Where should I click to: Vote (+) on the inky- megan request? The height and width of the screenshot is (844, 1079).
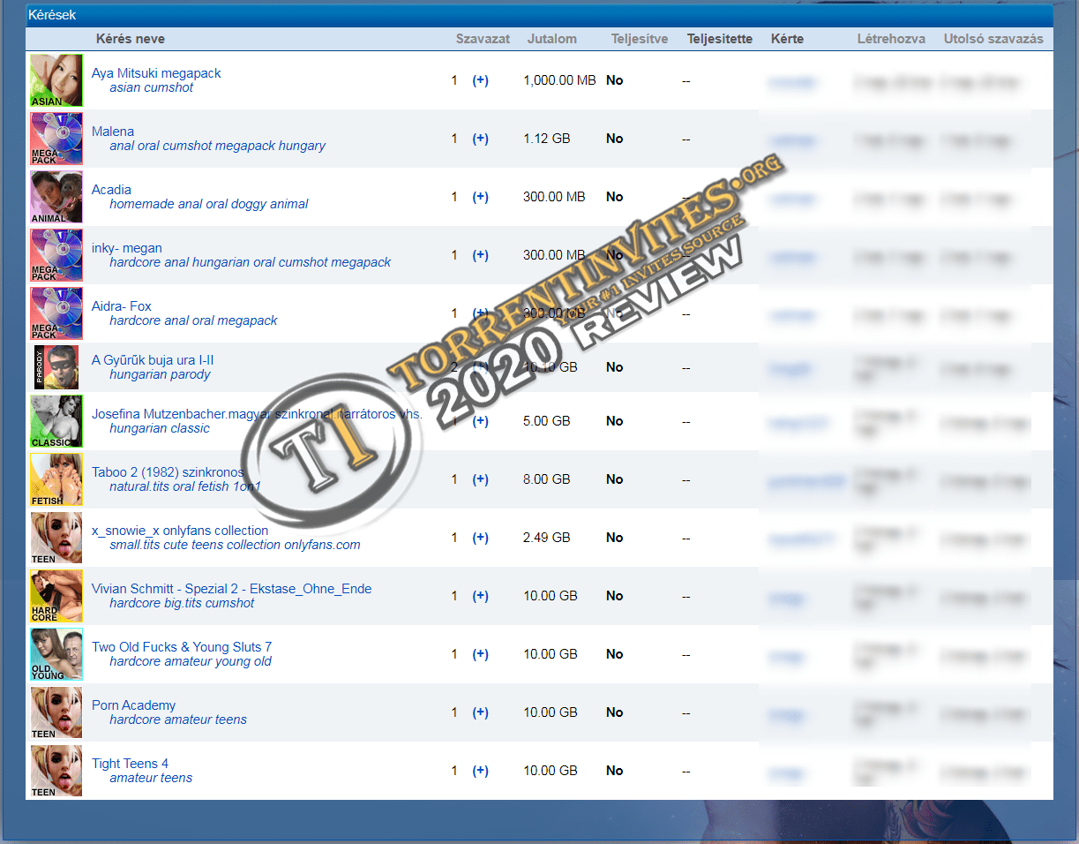pyautogui.click(x=480, y=255)
